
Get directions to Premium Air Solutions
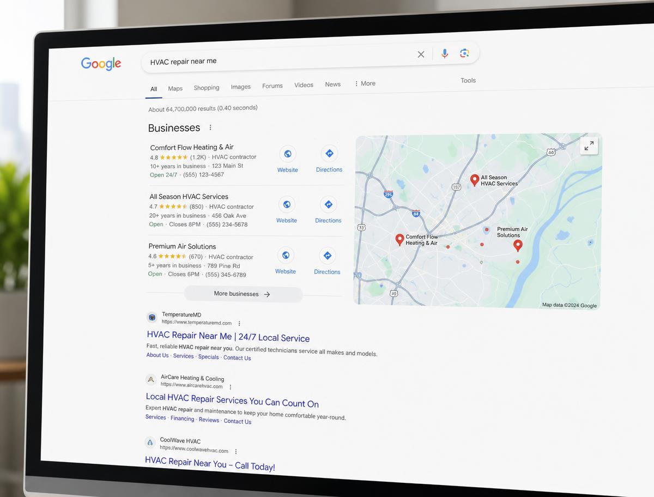point(327,255)
